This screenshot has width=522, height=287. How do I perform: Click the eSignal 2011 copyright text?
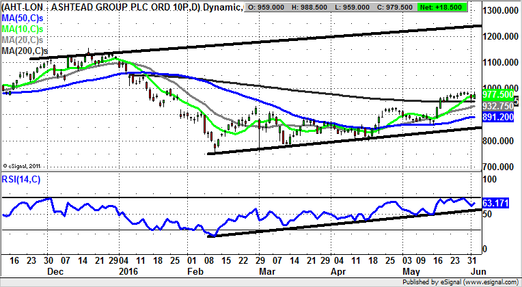tap(24, 165)
